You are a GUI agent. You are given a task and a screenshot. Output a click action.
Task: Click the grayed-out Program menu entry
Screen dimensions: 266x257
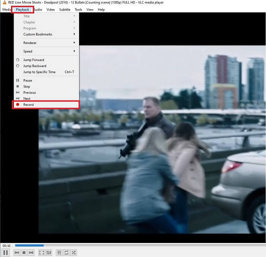pyautogui.click(x=46, y=28)
